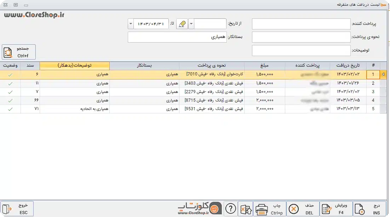The image size is (390, 217).
Task: Minimize the window
Action: point(26,5)
